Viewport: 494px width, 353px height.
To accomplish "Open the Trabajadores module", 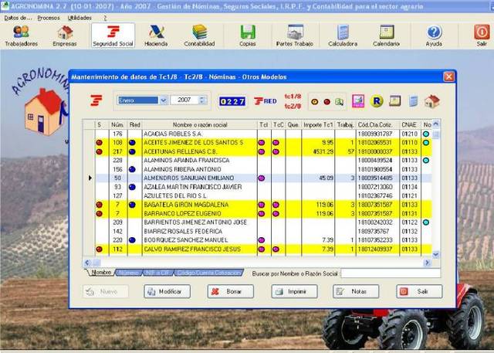I will (21, 36).
